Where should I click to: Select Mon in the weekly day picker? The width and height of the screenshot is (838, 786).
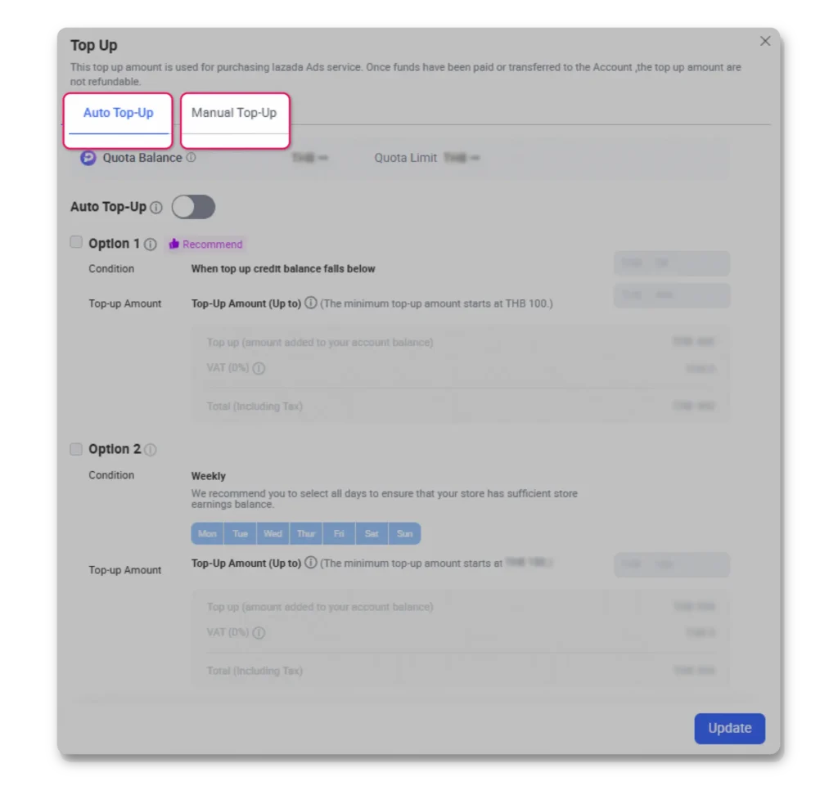(x=207, y=534)
